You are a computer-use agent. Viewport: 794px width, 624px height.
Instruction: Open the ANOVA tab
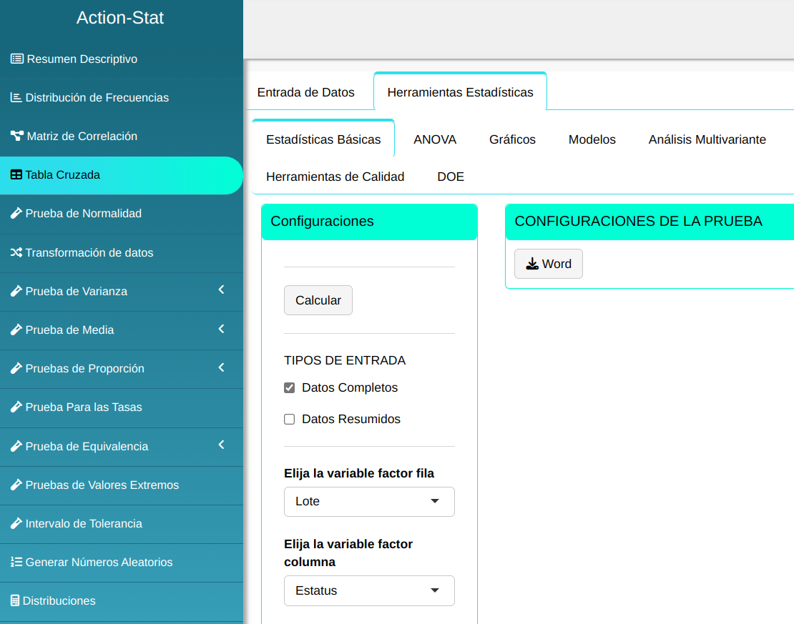click(x=435, y=139)
